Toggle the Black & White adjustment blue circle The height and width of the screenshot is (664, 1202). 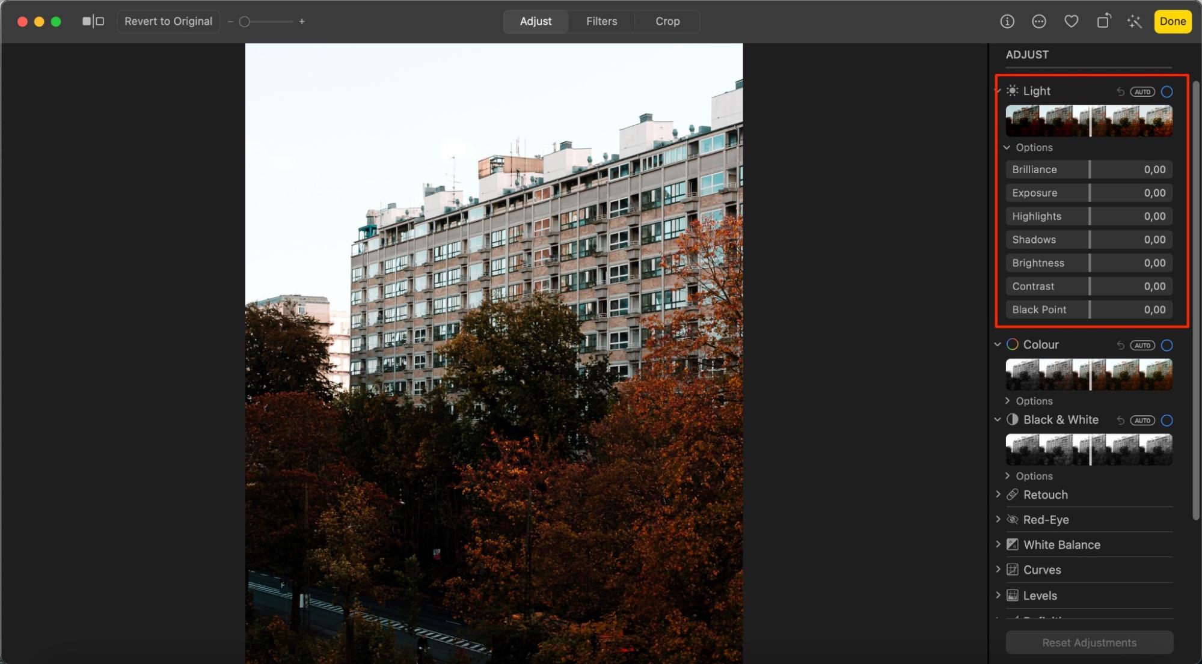point(1167,421)
